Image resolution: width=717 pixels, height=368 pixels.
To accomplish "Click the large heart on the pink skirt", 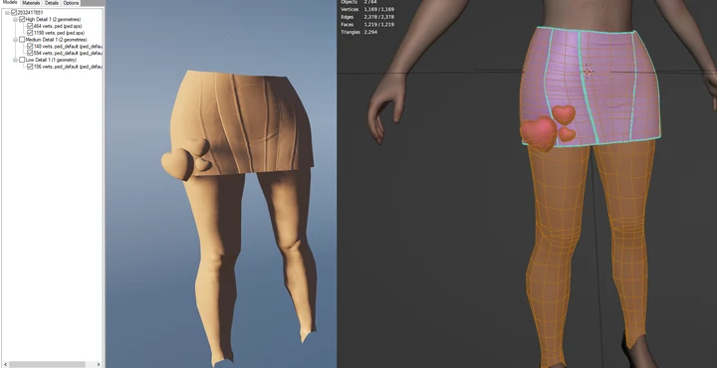I will tap(539, 133).
